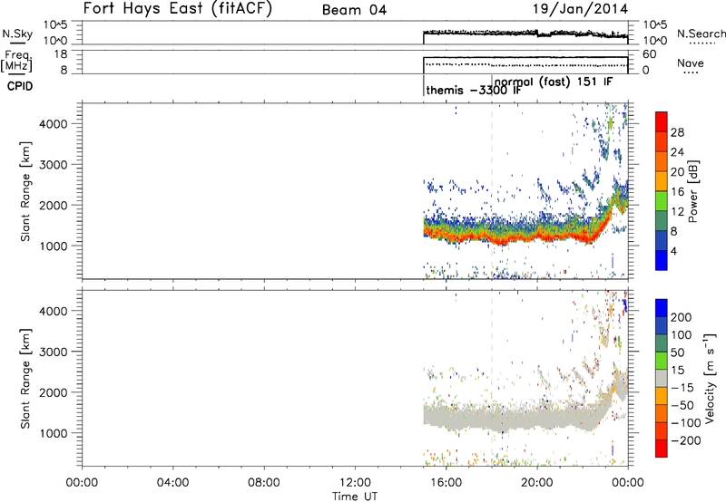The height and width of the screenshot is (502, 726).
Task: Click the '12:00' time axis tick label
Action: [x=355, y=483]
